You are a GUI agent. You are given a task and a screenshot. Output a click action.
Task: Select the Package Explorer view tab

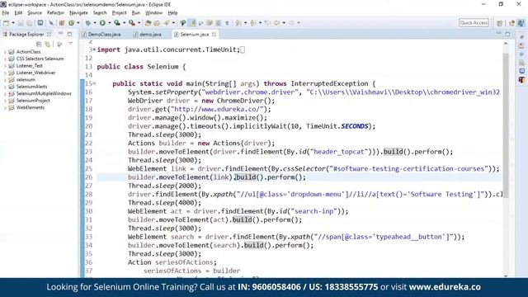(x=26, y=35)
